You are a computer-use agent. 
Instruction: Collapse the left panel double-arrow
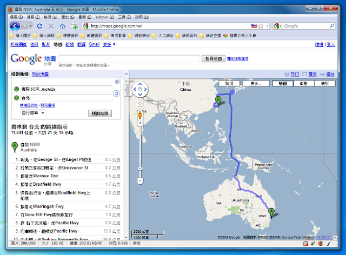pos(126,74)
